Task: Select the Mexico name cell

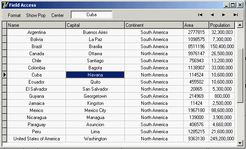Action: [36, 110]
